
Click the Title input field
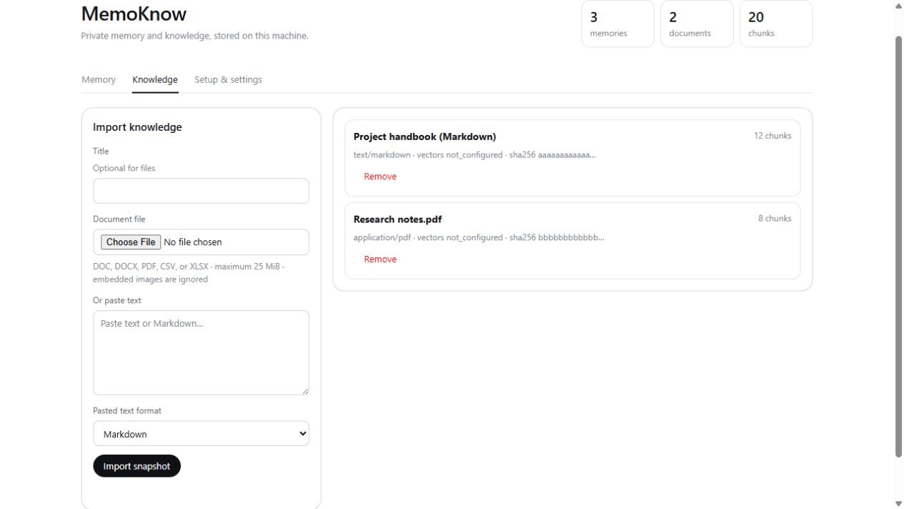coord(201,191)
